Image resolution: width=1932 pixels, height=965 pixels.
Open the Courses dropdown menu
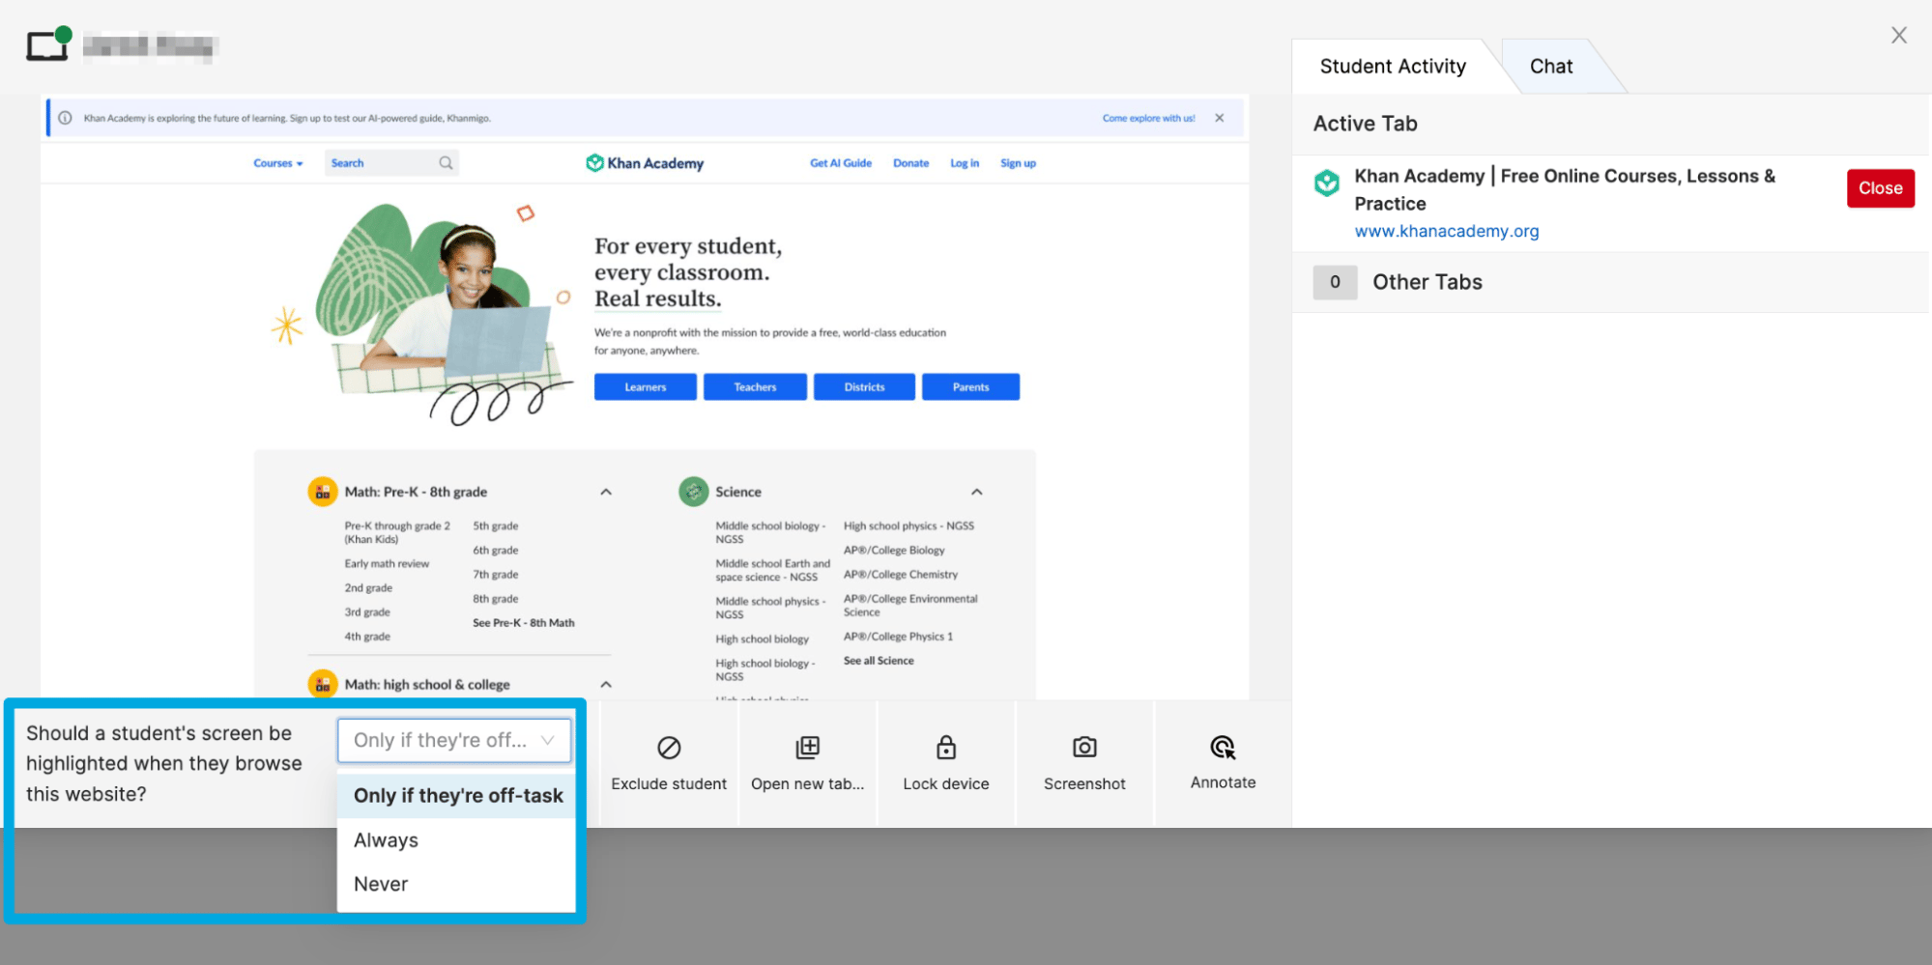[x=278, y=163]
